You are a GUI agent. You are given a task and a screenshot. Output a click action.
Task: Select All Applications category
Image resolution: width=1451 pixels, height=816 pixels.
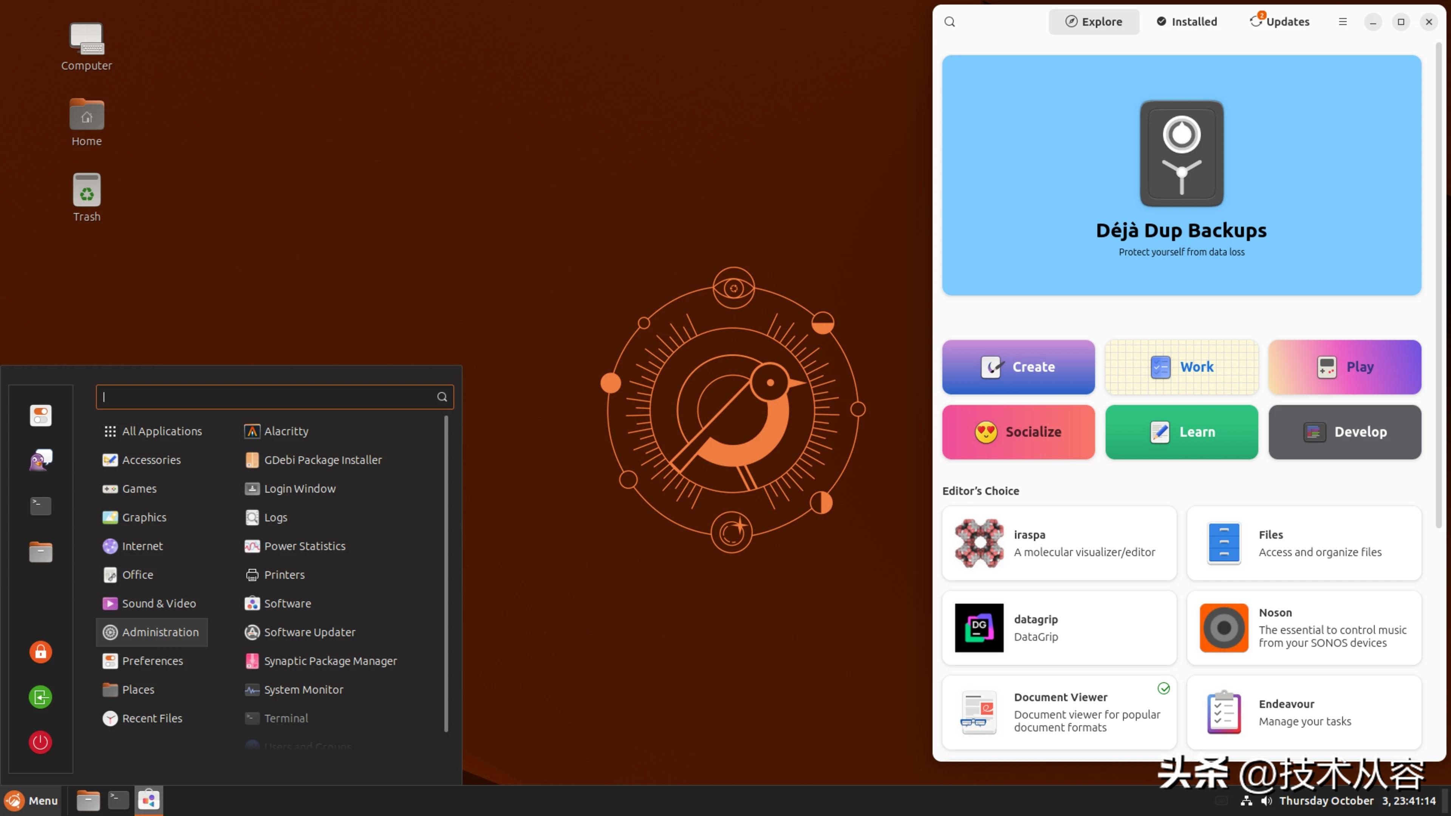(152, 431)
